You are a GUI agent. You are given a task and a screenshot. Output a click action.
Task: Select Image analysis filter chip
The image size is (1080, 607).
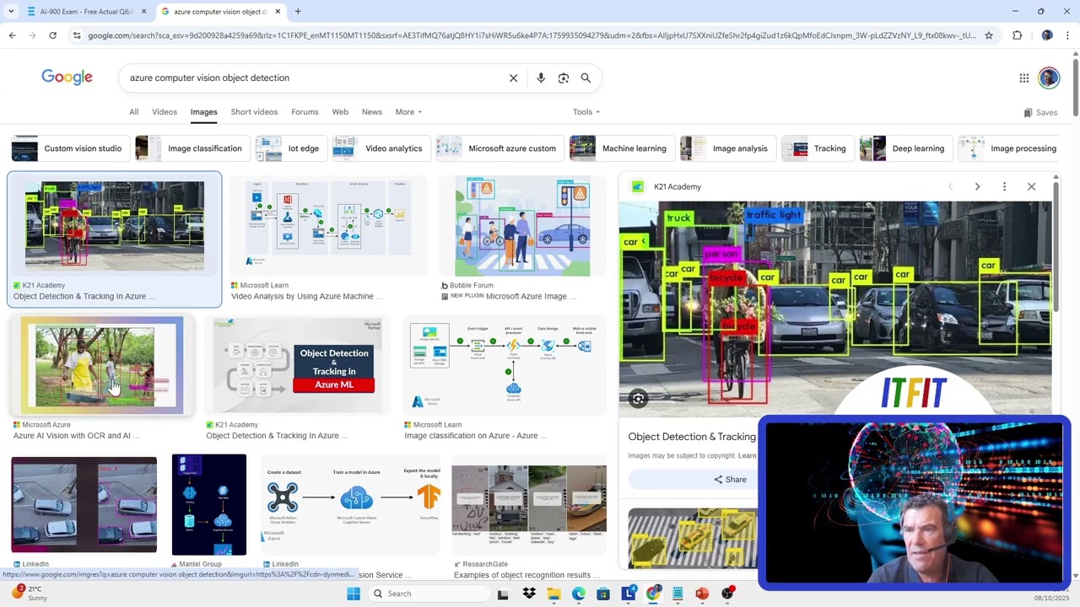(x=726, y=148)
